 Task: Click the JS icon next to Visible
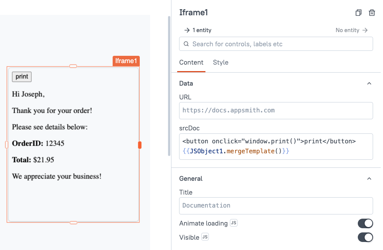point(205,237)
